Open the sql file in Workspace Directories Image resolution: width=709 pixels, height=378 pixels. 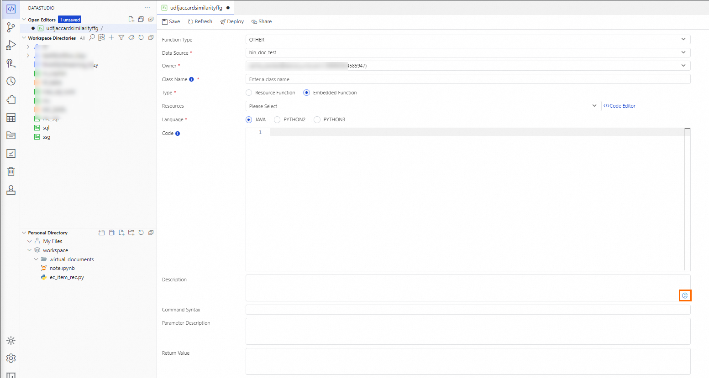pos(46,128)
